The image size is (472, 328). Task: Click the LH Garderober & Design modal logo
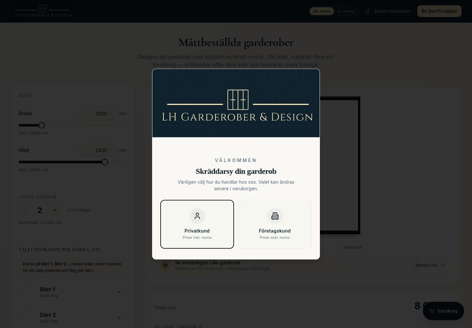tap(238, 106)
